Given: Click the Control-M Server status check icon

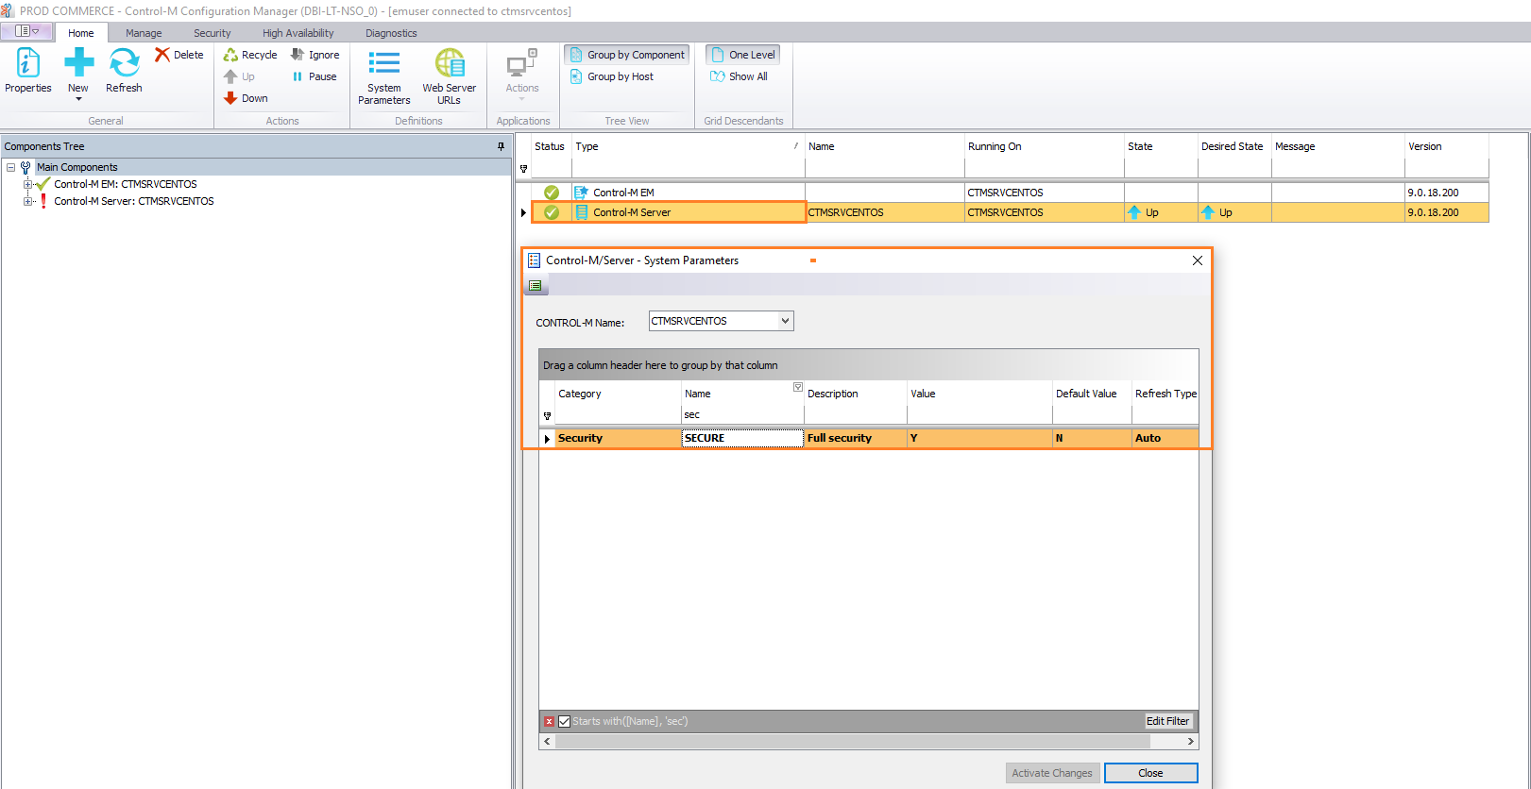Looking at the screenshot, I should [552, 212].
